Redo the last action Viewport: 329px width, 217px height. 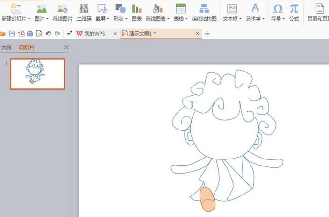click(57, 34)
